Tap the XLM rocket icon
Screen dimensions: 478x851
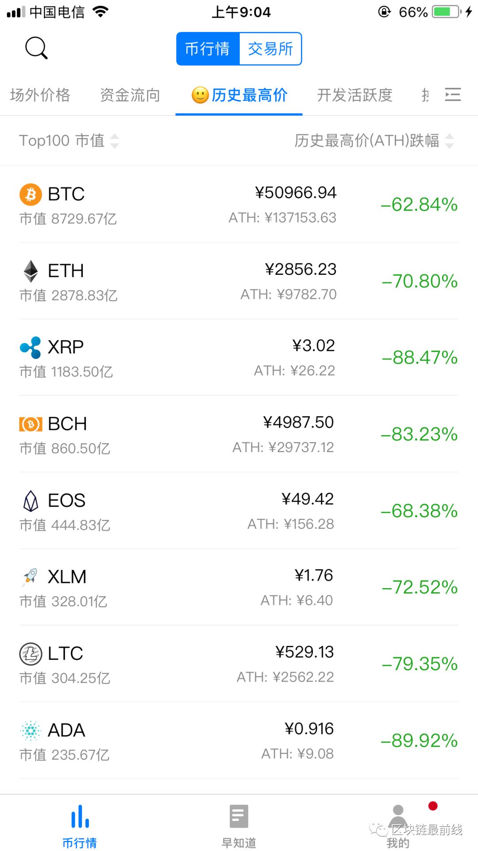click(31, 577)
